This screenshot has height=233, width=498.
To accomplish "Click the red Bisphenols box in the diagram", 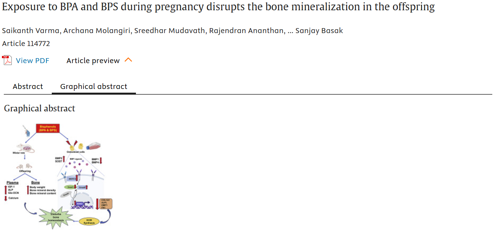I will [48, 129].
